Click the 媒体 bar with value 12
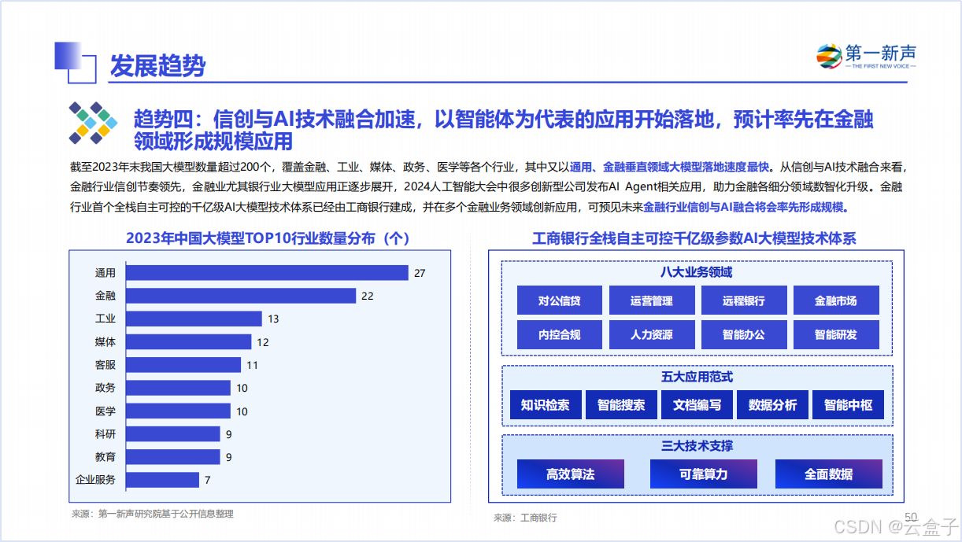 tap(189, 342)
